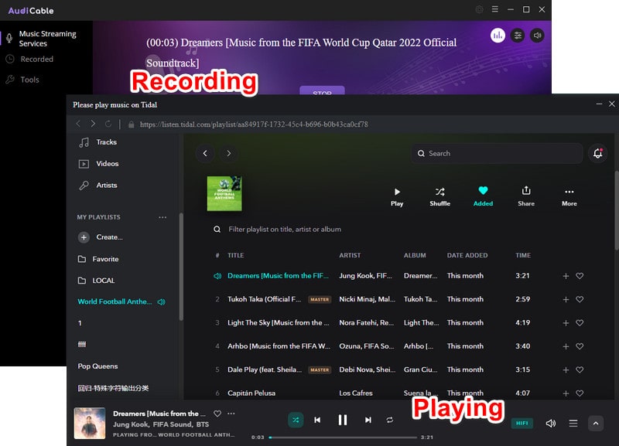619x446 pixels.
Task: Click the AudiCable speaker volume icon
Action: (x=537, y=36)
